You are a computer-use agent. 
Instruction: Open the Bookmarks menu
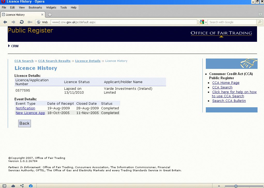pyautogui.click(x=35, y=7)
